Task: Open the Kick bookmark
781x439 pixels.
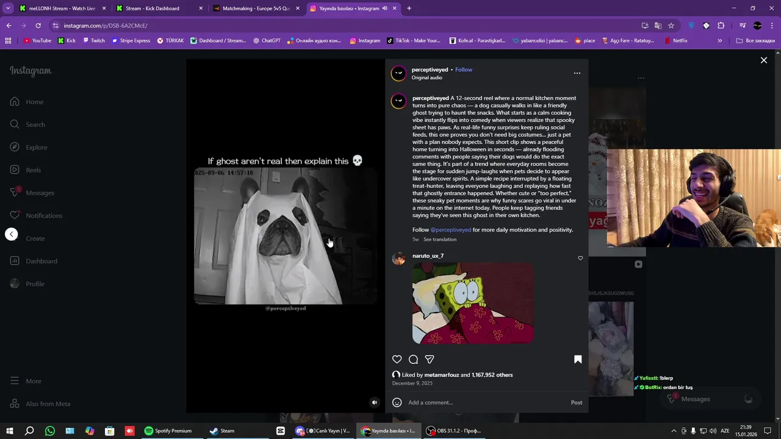Action: [67, 41]
